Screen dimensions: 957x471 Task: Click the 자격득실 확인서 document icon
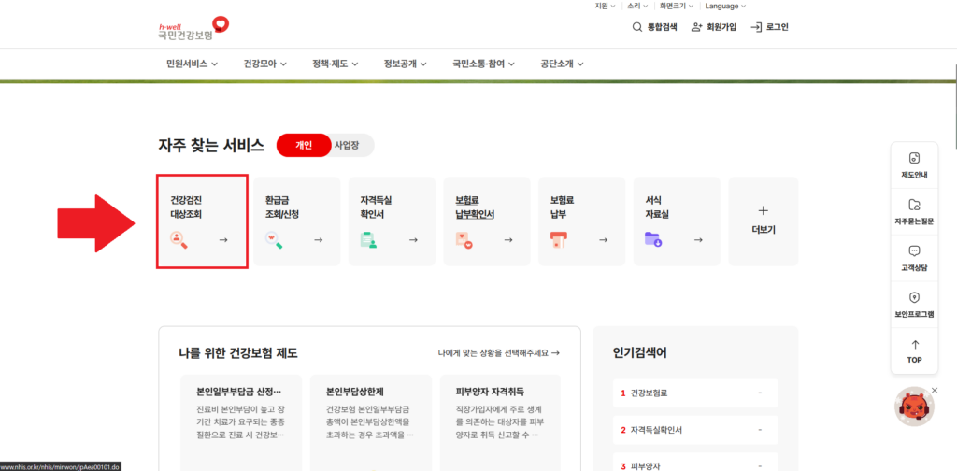click(x=368, y=240)
